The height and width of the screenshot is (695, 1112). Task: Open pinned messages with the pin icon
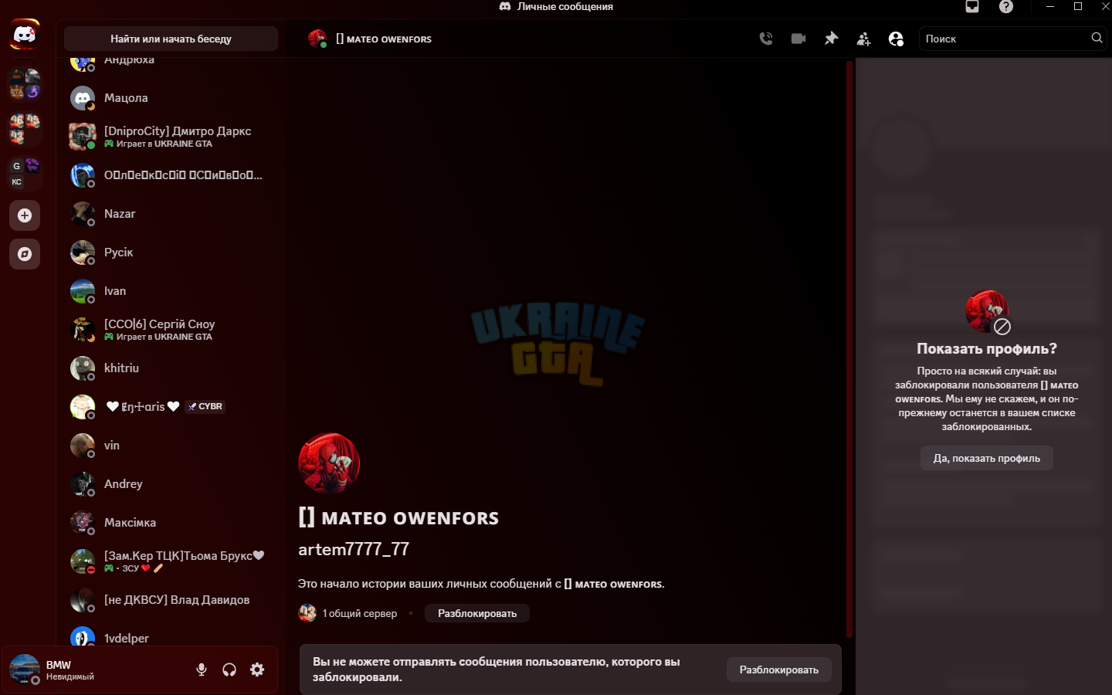pyautogui.click(x=831, y=39)
